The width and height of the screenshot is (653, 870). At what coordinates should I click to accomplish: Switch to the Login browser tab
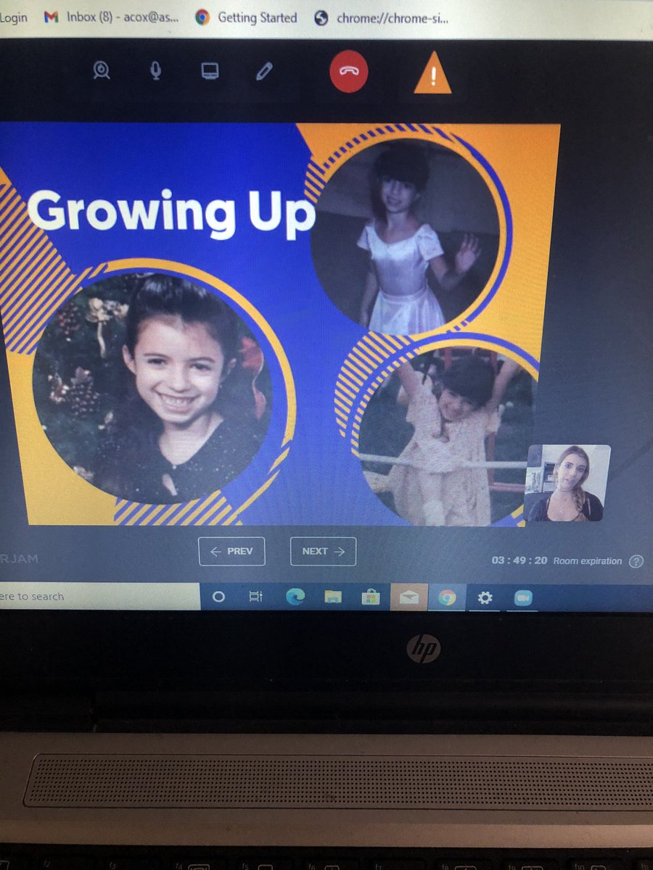point(14,17)
